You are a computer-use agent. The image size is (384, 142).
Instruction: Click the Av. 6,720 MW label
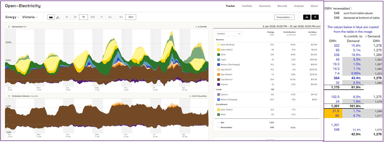(x=201, y=27)
